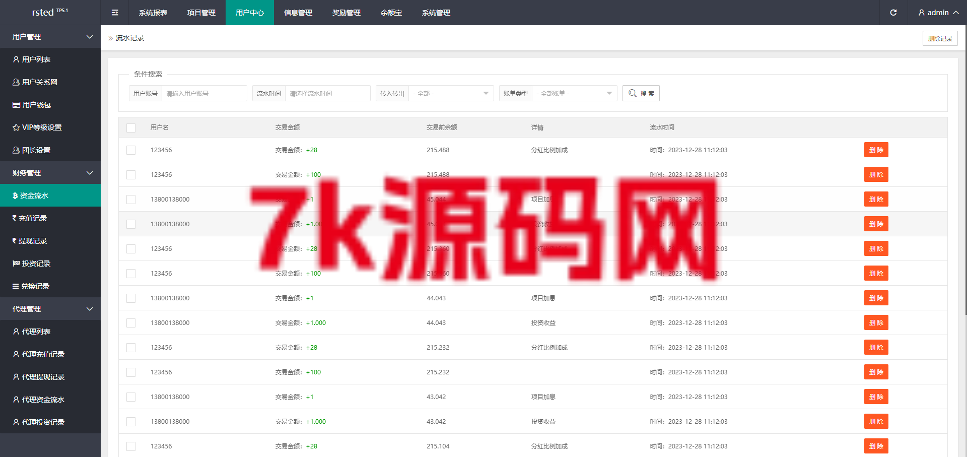This screenshot has width=967, height=457.
Task: Open the 账单类型 dropdown showing 全部账单
Action: (x=575, y=93)
